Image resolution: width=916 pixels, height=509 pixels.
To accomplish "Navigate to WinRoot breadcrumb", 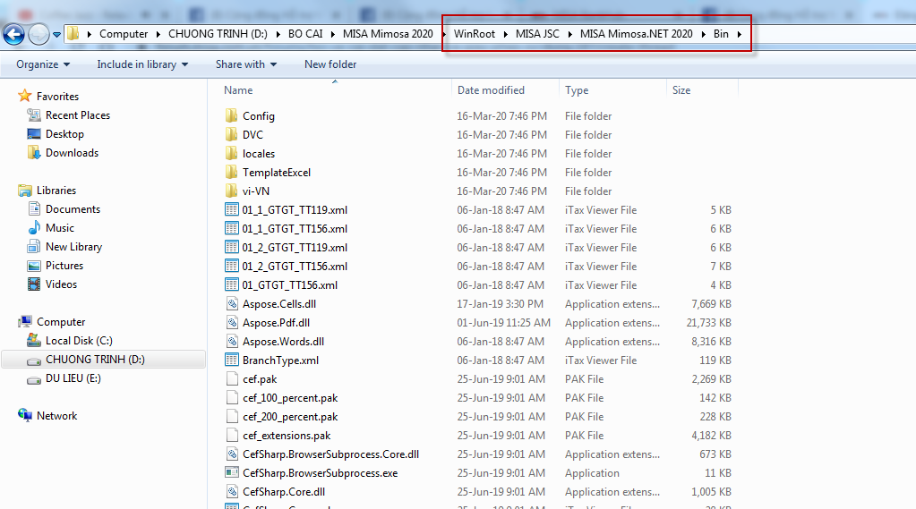I will pos(475,34).
